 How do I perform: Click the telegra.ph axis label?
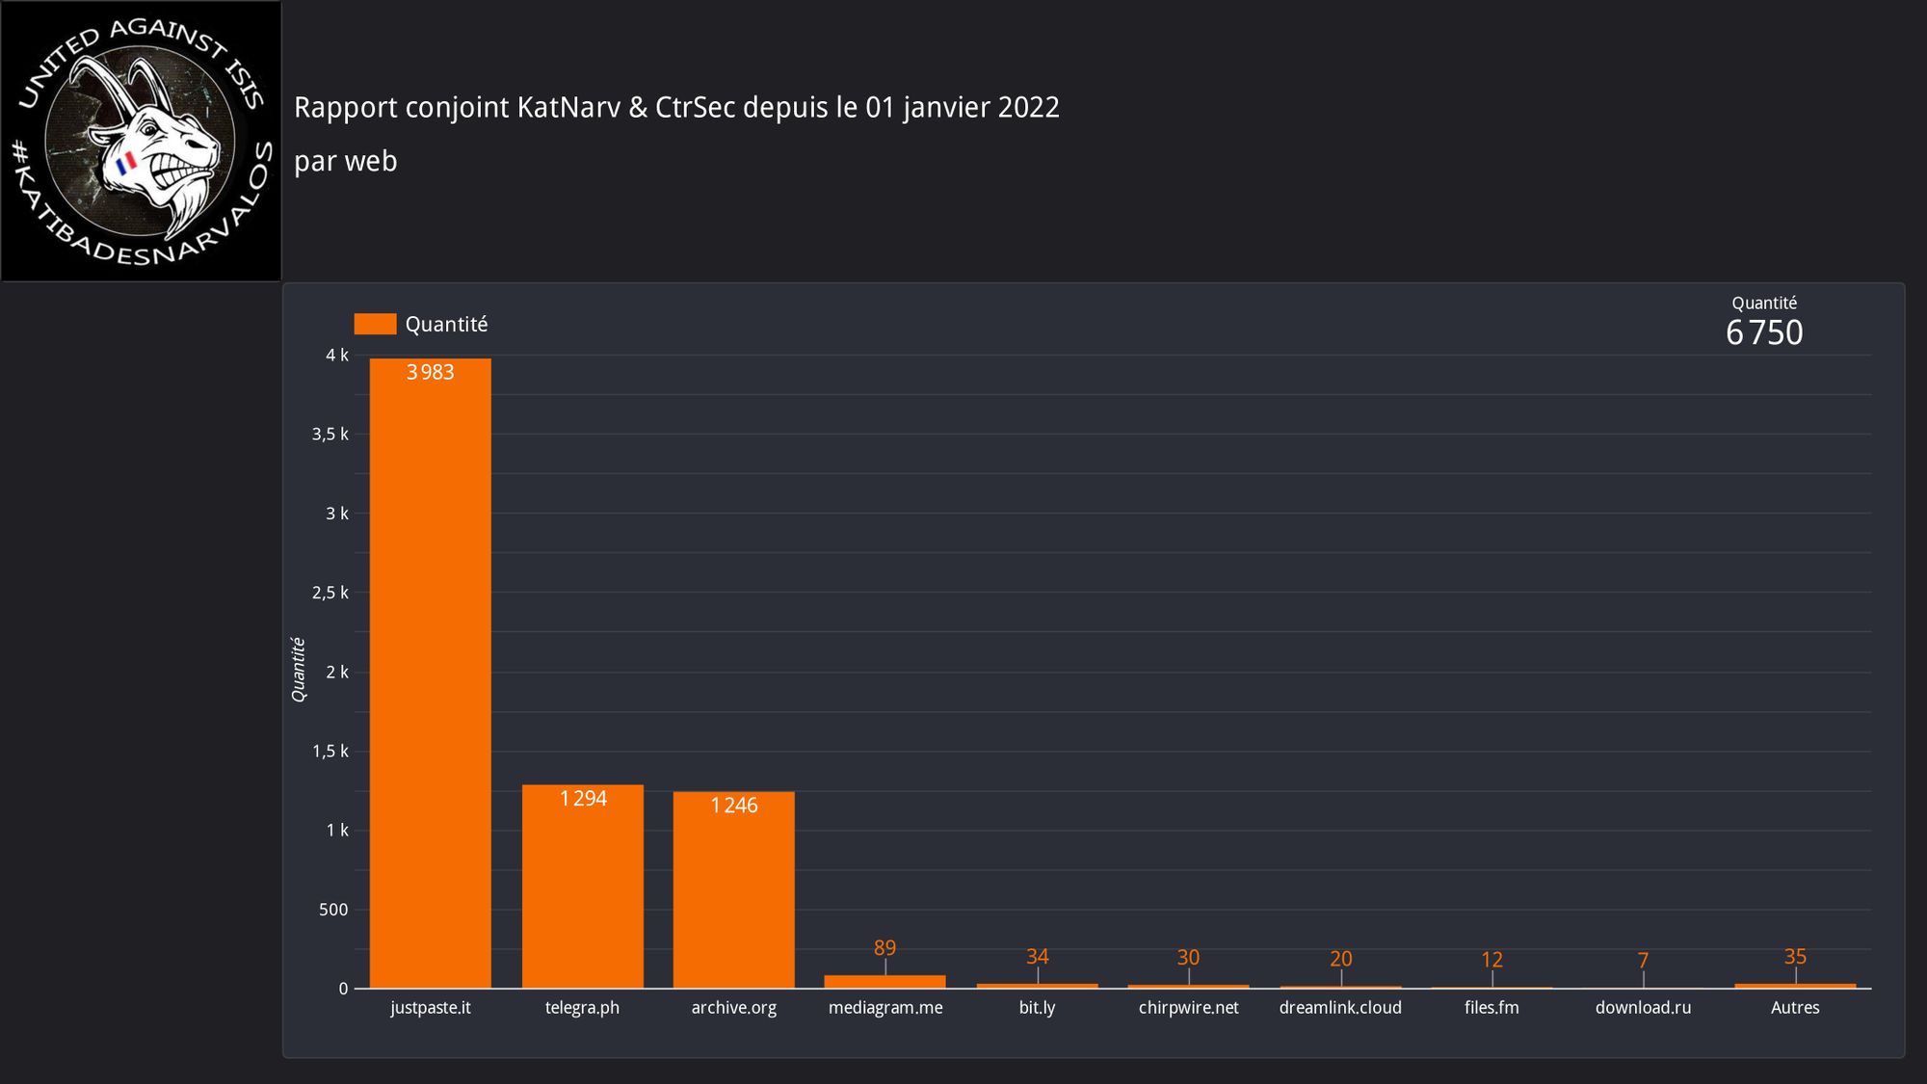point(582,1008)
